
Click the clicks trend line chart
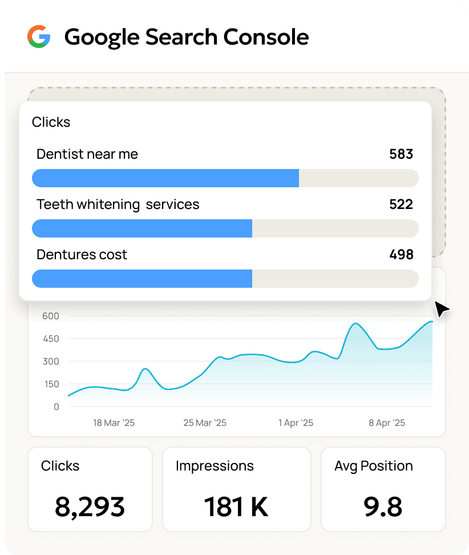tap(240, 360)
